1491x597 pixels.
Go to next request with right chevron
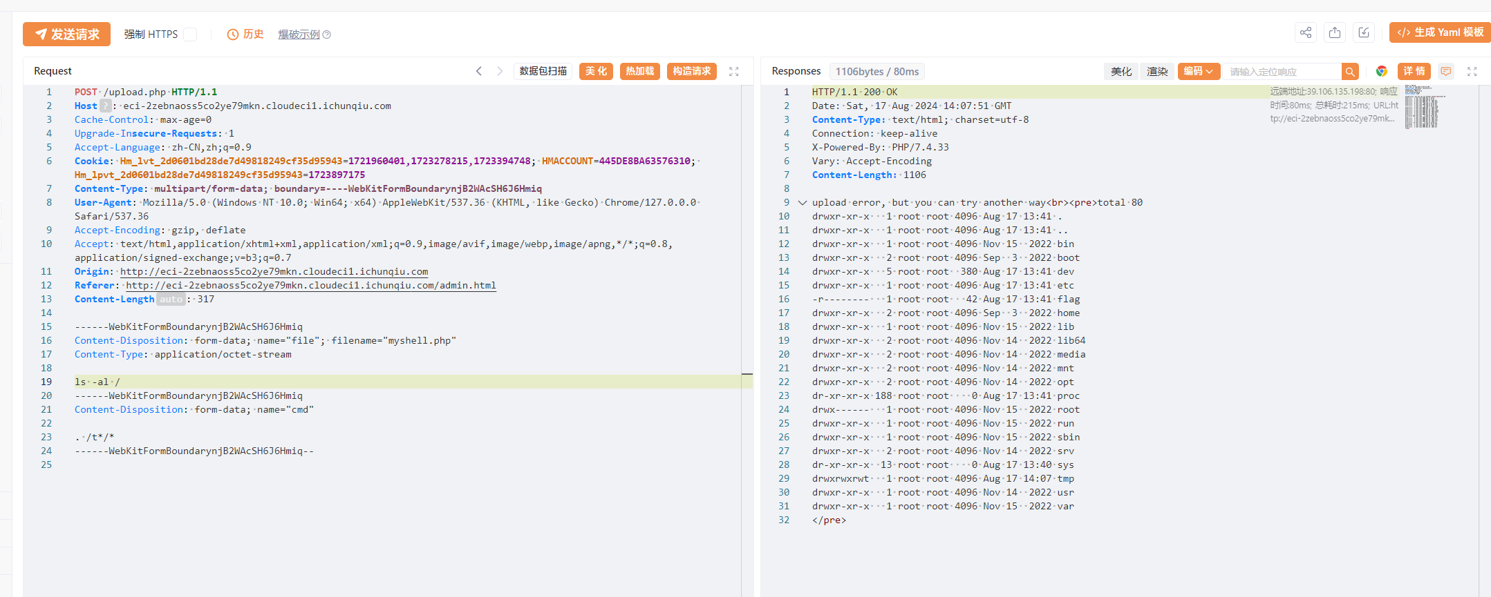point(500,71)
